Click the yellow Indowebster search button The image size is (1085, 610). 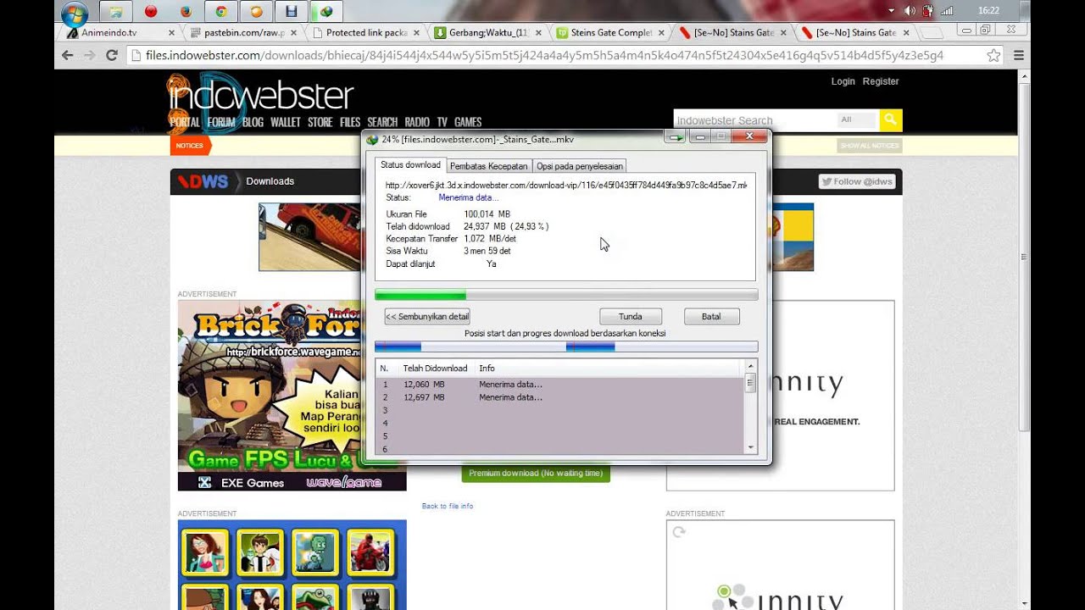coord(890,120)
